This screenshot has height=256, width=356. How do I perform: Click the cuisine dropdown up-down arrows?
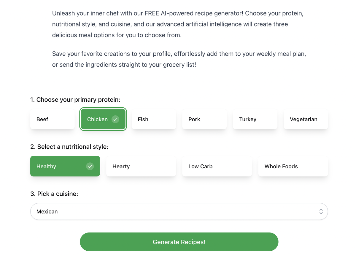(x=321, y=211)
